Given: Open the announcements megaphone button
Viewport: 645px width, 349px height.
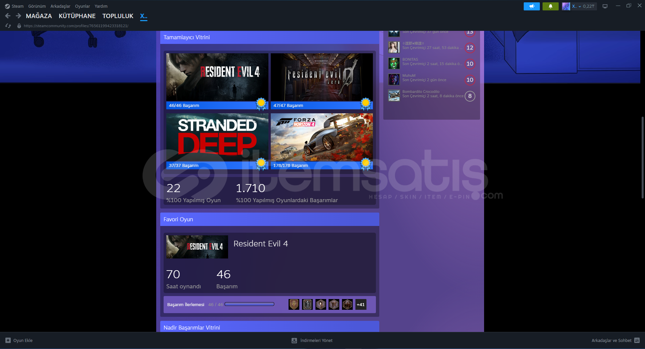Looking at the screenshot, I should click(x=531, y=6).
